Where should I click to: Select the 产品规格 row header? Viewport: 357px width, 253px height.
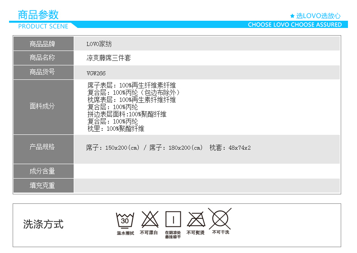tap(43, 147)
